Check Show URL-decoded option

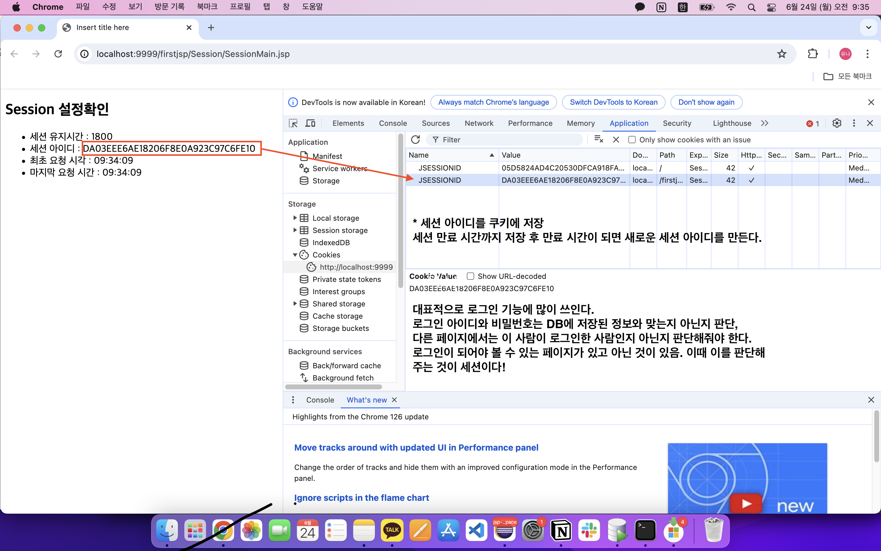[x=470, y=276]
